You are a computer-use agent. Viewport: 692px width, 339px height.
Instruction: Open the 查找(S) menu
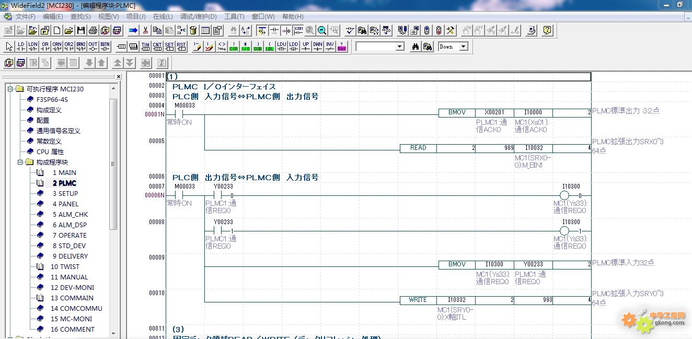click(80, 16)
